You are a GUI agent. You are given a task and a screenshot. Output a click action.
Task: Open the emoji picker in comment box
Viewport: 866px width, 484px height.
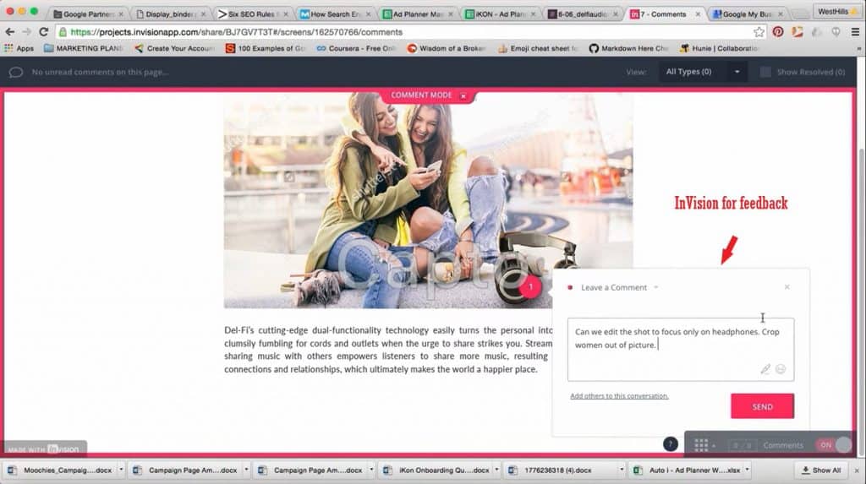pos(781,369)
